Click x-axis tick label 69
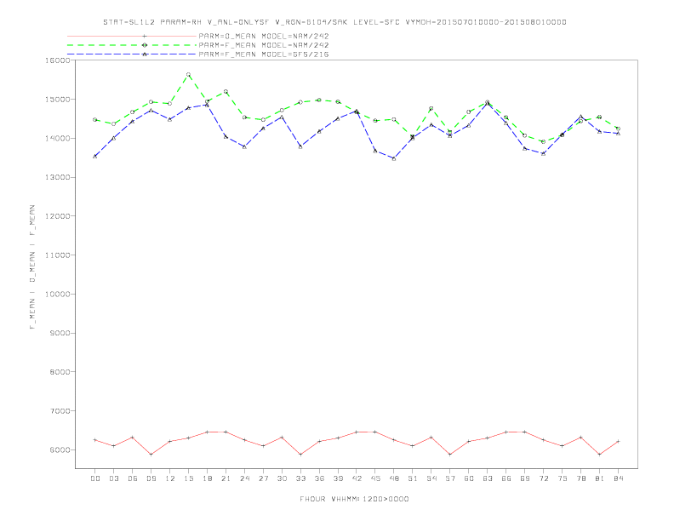The width and height of the screenshot is (674, 521). 525,478
